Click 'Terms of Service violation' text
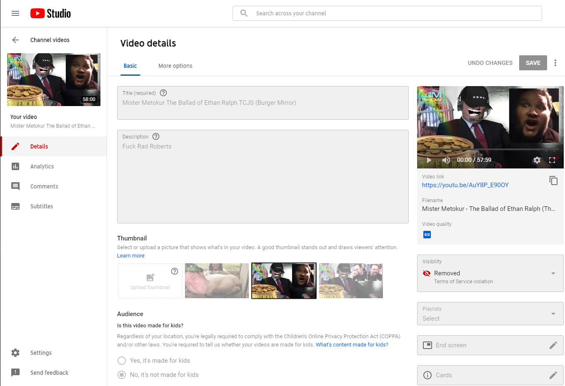 tap(463, 282)
